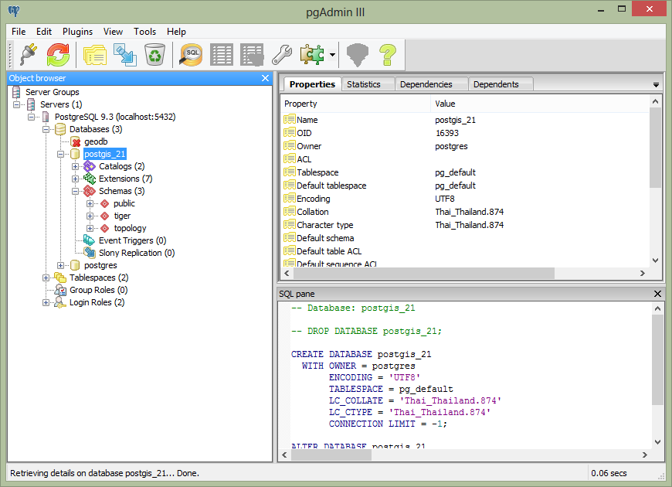The width and height of the screenshot is (672, 487).
Task: View data in selected object grid icon
Action: coord(222,54)
